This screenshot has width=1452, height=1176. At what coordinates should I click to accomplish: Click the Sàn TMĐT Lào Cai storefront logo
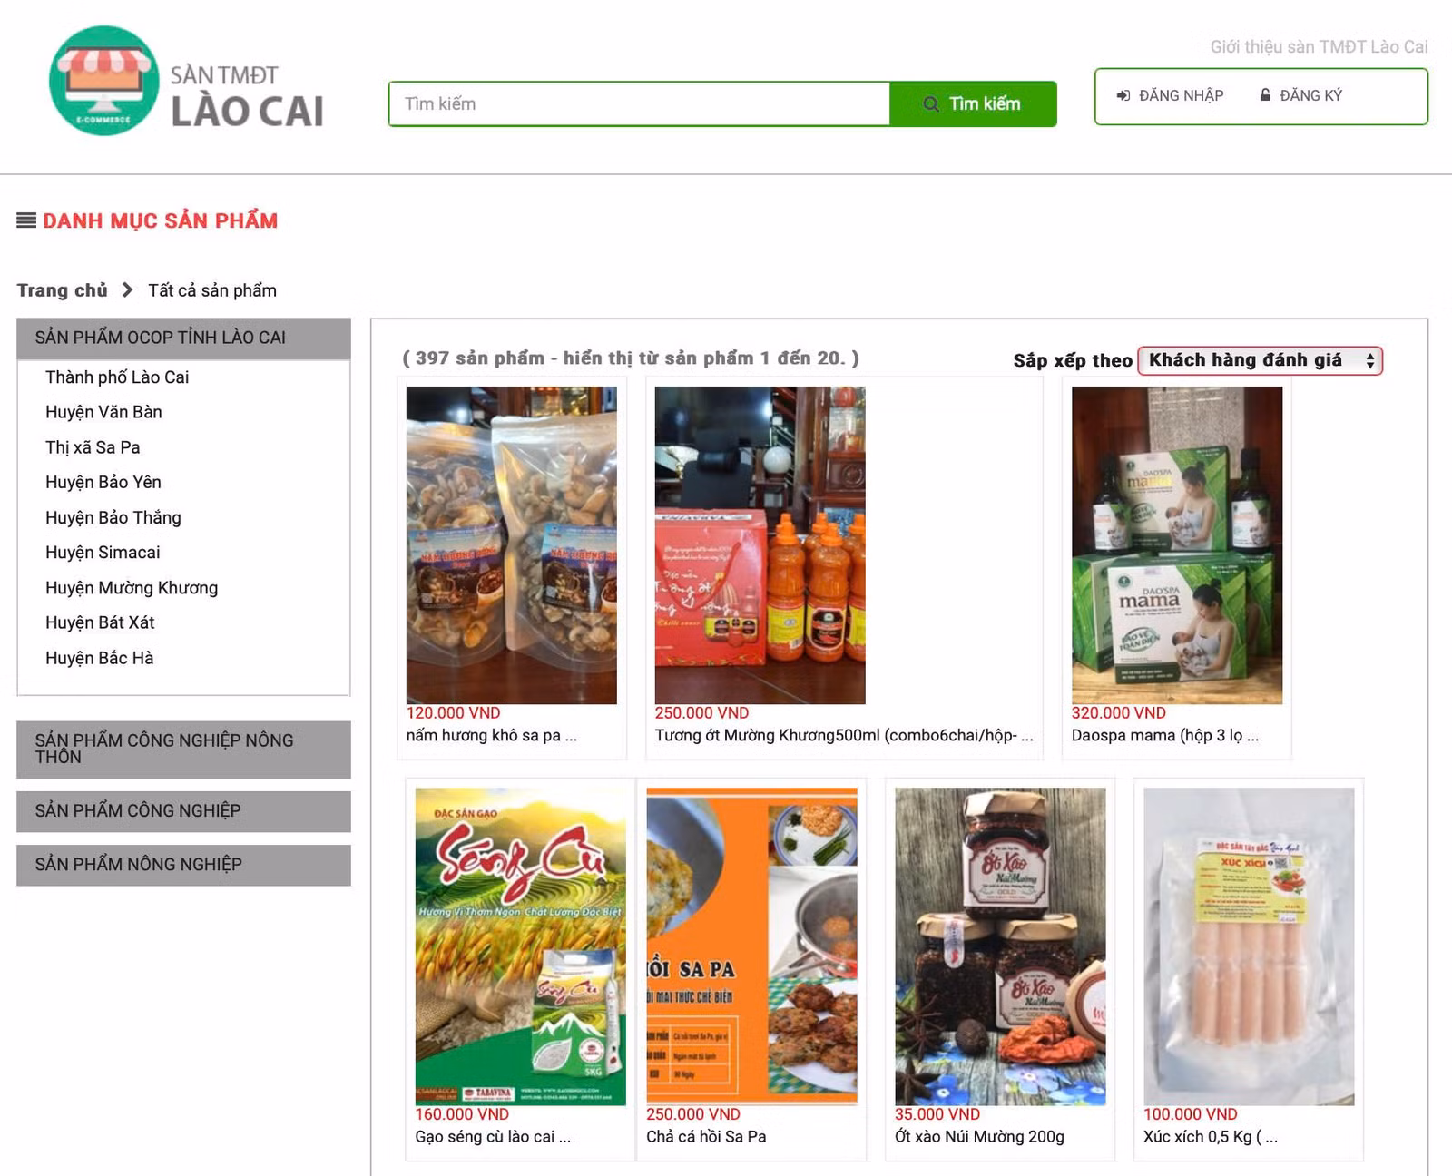pos(187,81)
